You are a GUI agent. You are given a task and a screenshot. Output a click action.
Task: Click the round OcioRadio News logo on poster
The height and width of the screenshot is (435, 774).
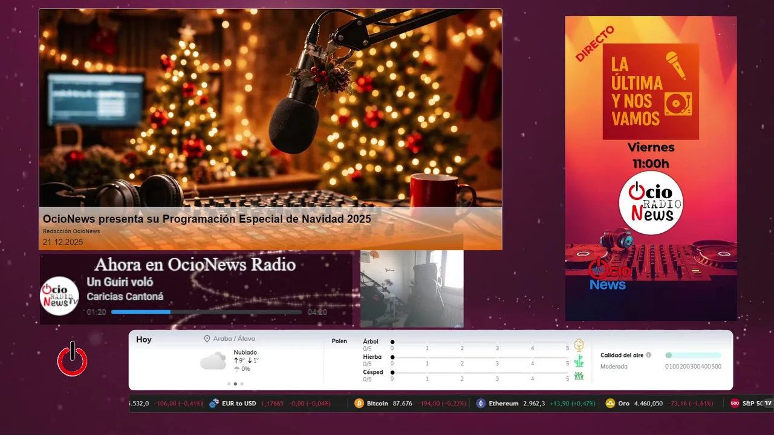651,202
